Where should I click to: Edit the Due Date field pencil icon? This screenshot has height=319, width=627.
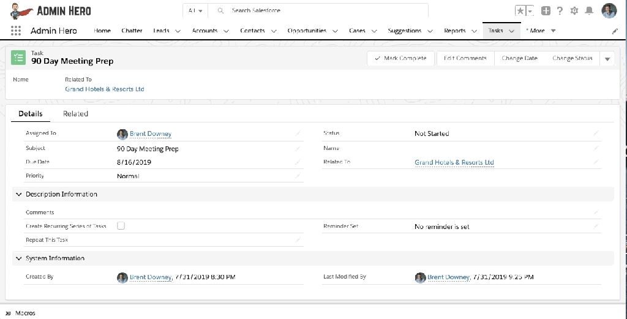298,162
